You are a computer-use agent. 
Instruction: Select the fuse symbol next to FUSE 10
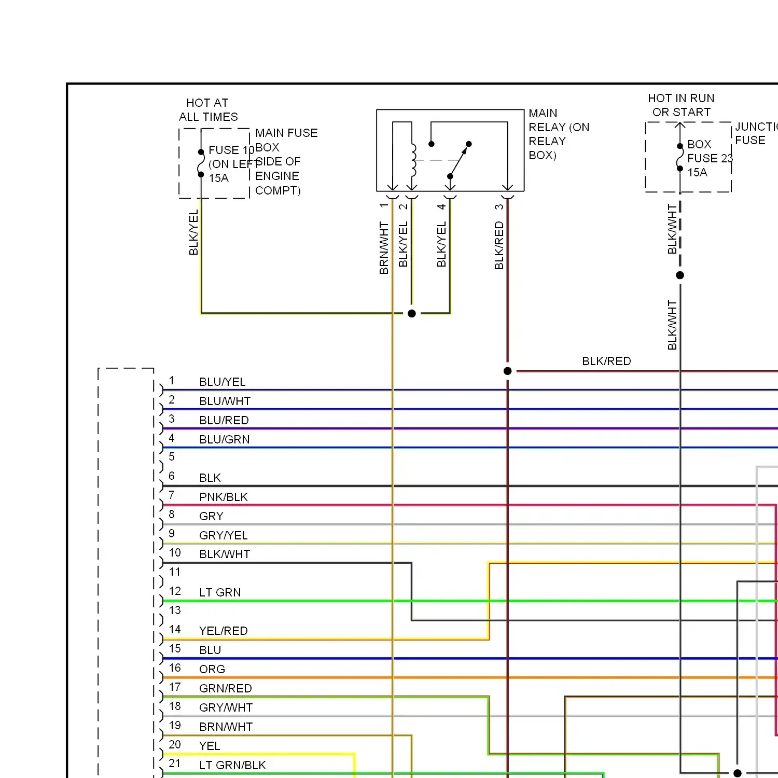point(201,163)
